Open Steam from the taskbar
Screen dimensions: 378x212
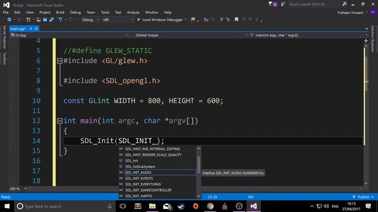[181, 206]
